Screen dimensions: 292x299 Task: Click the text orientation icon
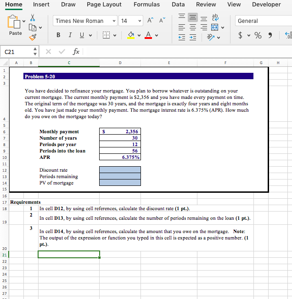coord(211,37)
